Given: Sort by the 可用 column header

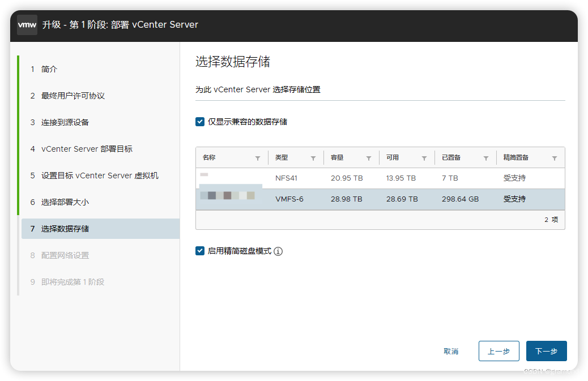Looking at the screenshot, I should [393, 157].
